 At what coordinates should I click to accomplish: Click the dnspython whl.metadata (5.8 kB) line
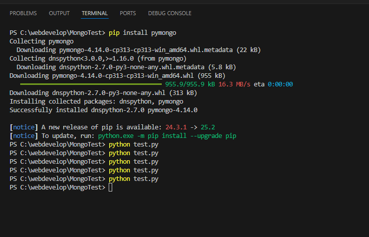pyautogui.click(x=126, y=67)
